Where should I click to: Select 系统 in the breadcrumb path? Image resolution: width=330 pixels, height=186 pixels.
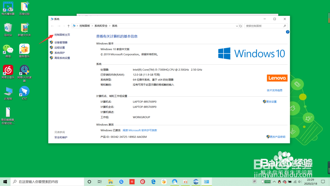click(115, 26)
